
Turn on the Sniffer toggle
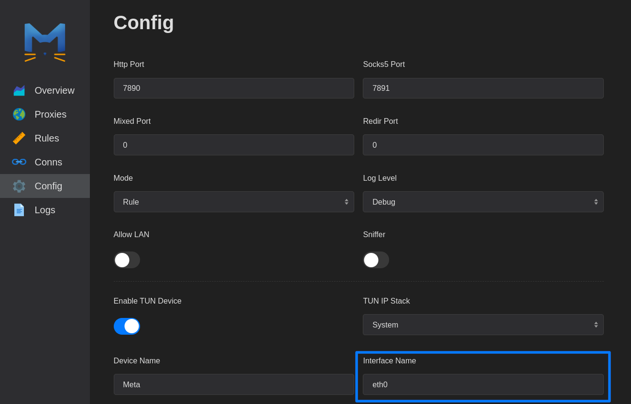click(376, 260)
